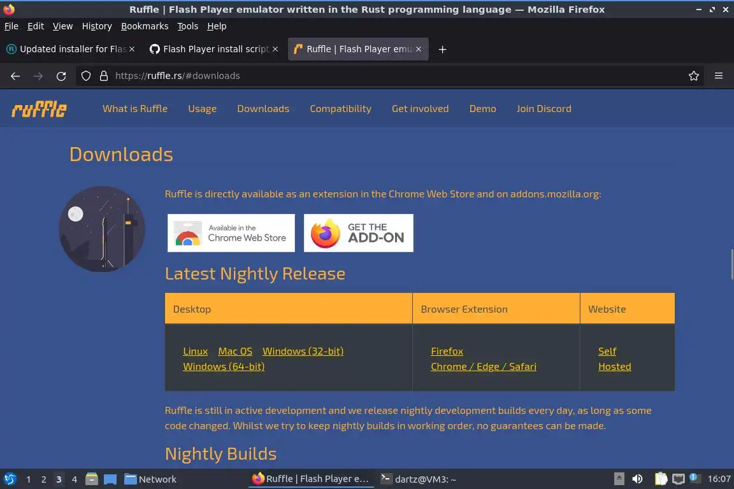
Task: Download Windows (32-bit) build
Action: click(x=303, y=351)
